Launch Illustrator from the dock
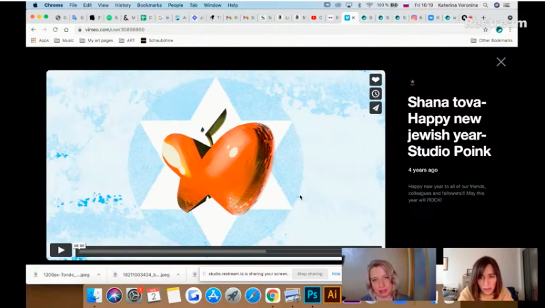Viewport: 545px width, 308px height. click(333, 295)
